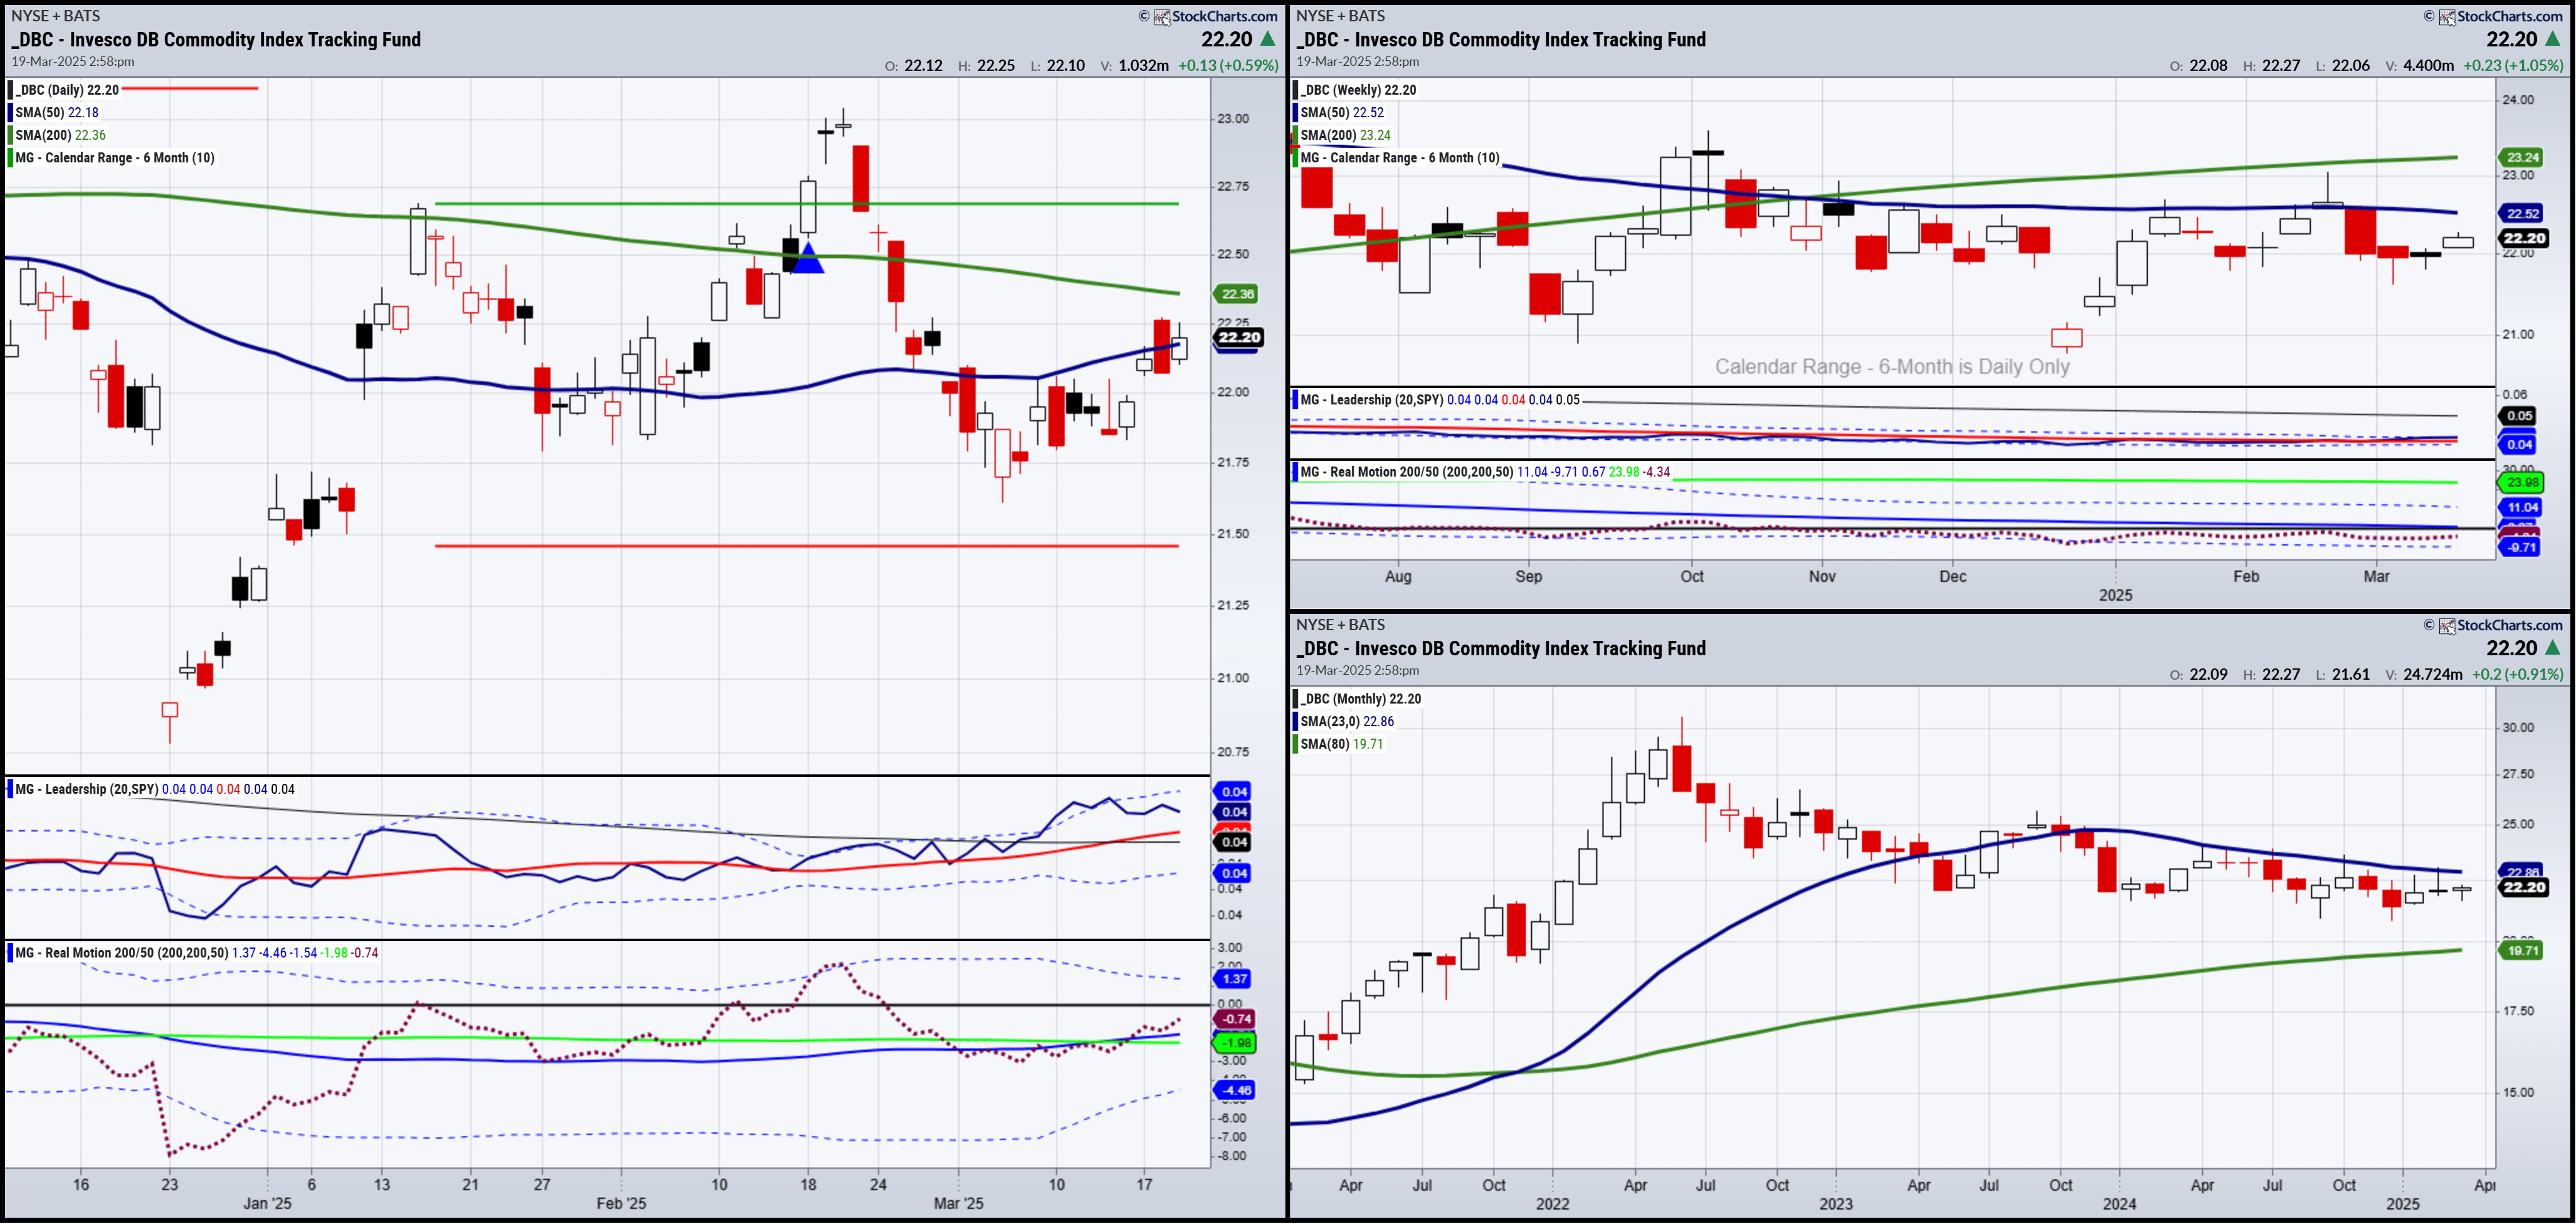
Task: Click '2024' on monthly chart date axis
Action: [2119, 1203]
